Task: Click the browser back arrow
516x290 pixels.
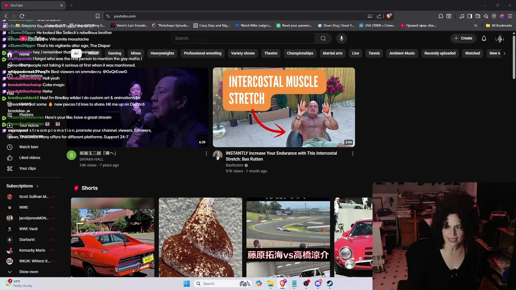Action: point(6,16)
